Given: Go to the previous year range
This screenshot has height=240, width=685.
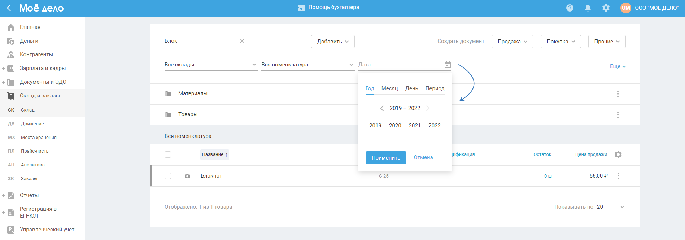Looking at the screenshot, I should click(x=382, y=108).
